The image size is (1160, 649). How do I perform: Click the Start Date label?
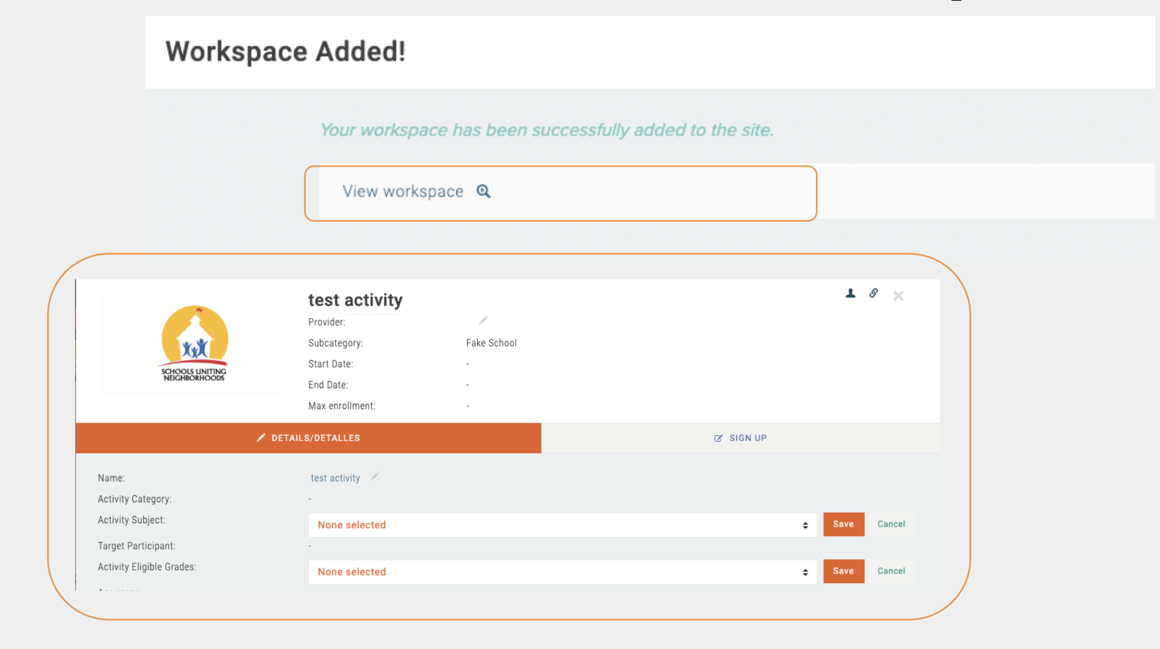[331, 364]
